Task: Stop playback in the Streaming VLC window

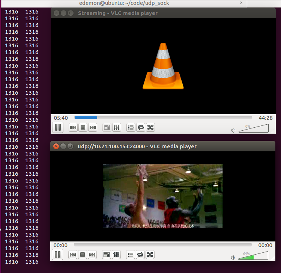Action: pos(83,128)
